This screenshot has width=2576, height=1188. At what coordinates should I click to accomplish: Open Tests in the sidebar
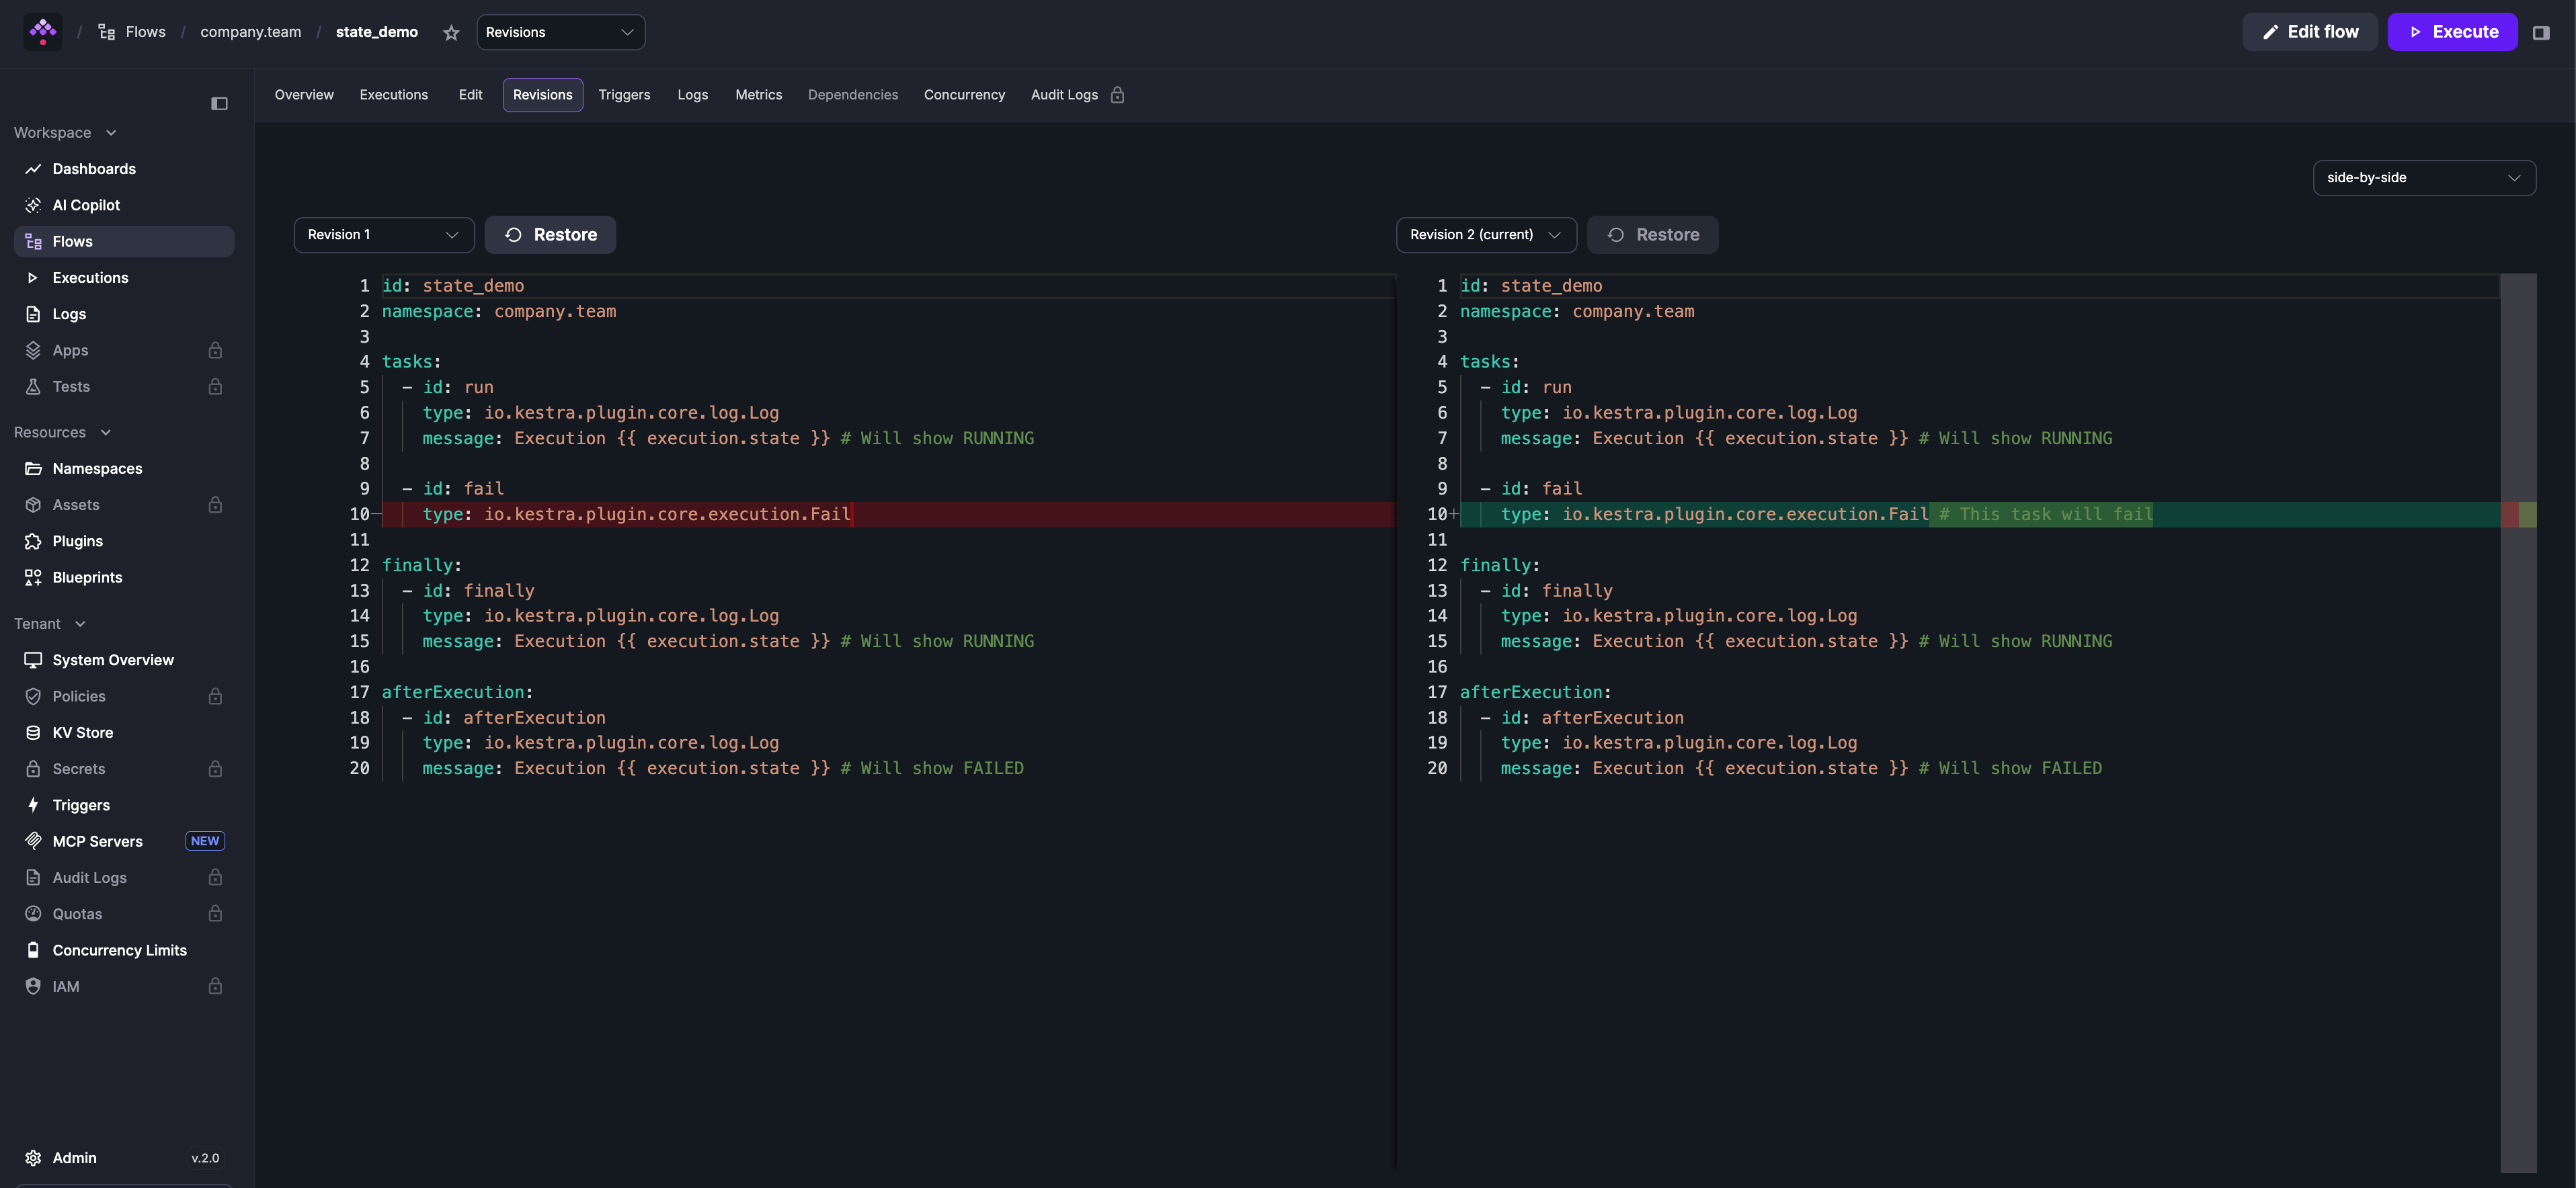tap(124, 386)
